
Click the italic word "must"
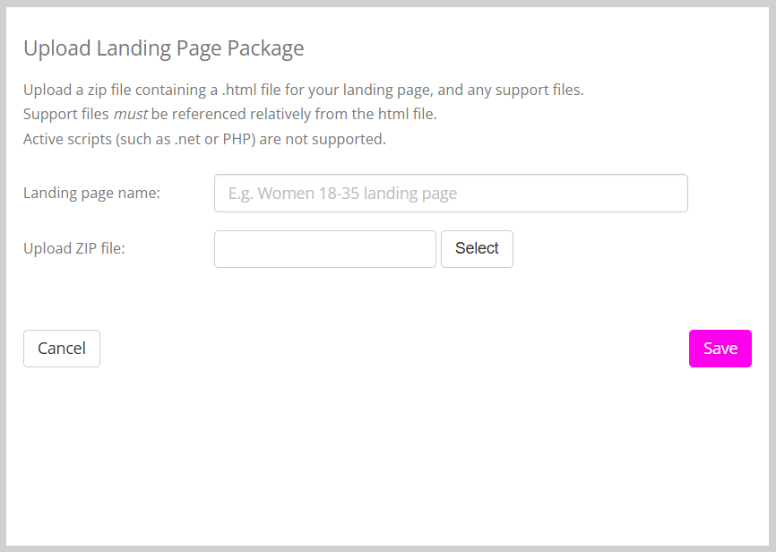coord(130,115)
